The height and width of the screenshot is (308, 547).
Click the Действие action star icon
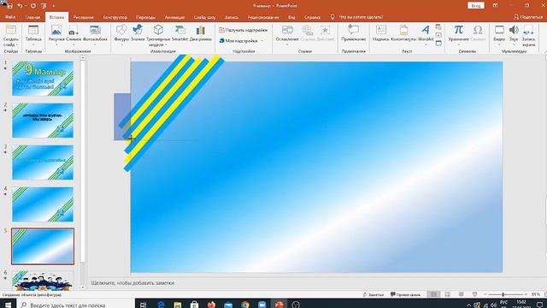(325, 31)
